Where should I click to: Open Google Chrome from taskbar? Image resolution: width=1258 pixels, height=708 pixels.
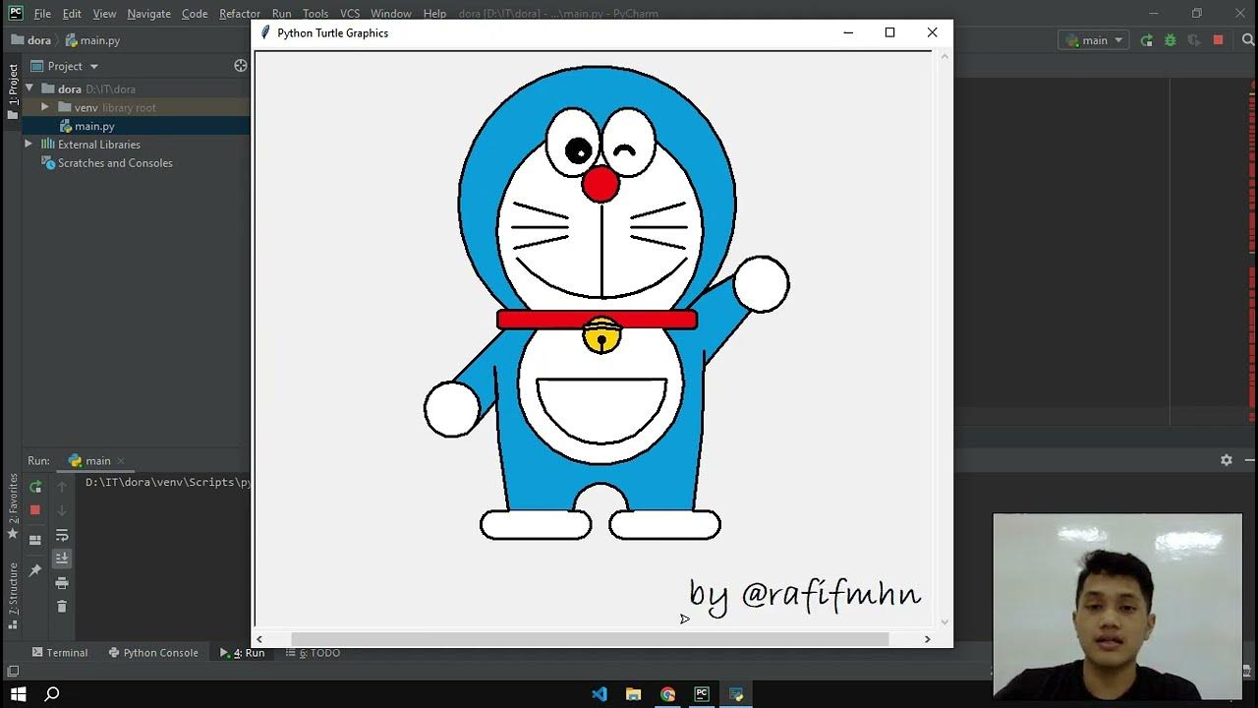pos(668,694)
